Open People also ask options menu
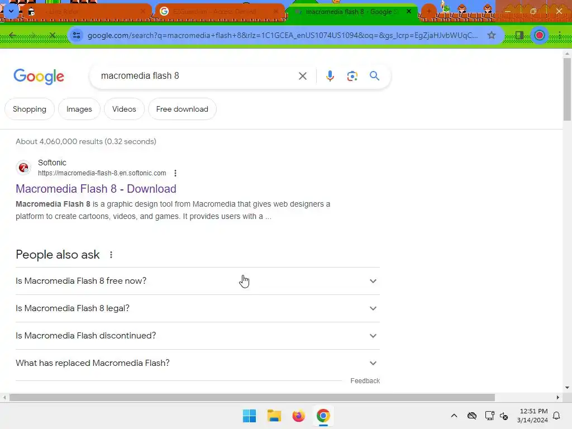 point(111,255)
